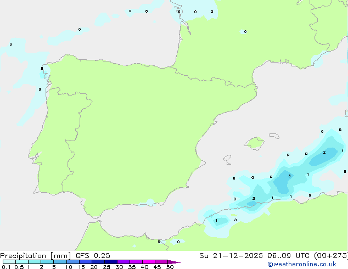The width and height of the screenshot is (348, 269).
Task: Select the '40' legend scale label
Action: click(145, 267)
